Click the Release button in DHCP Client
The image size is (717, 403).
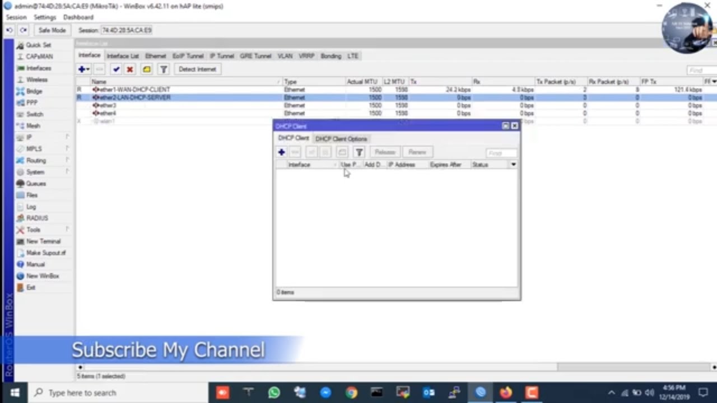[385, 152]
